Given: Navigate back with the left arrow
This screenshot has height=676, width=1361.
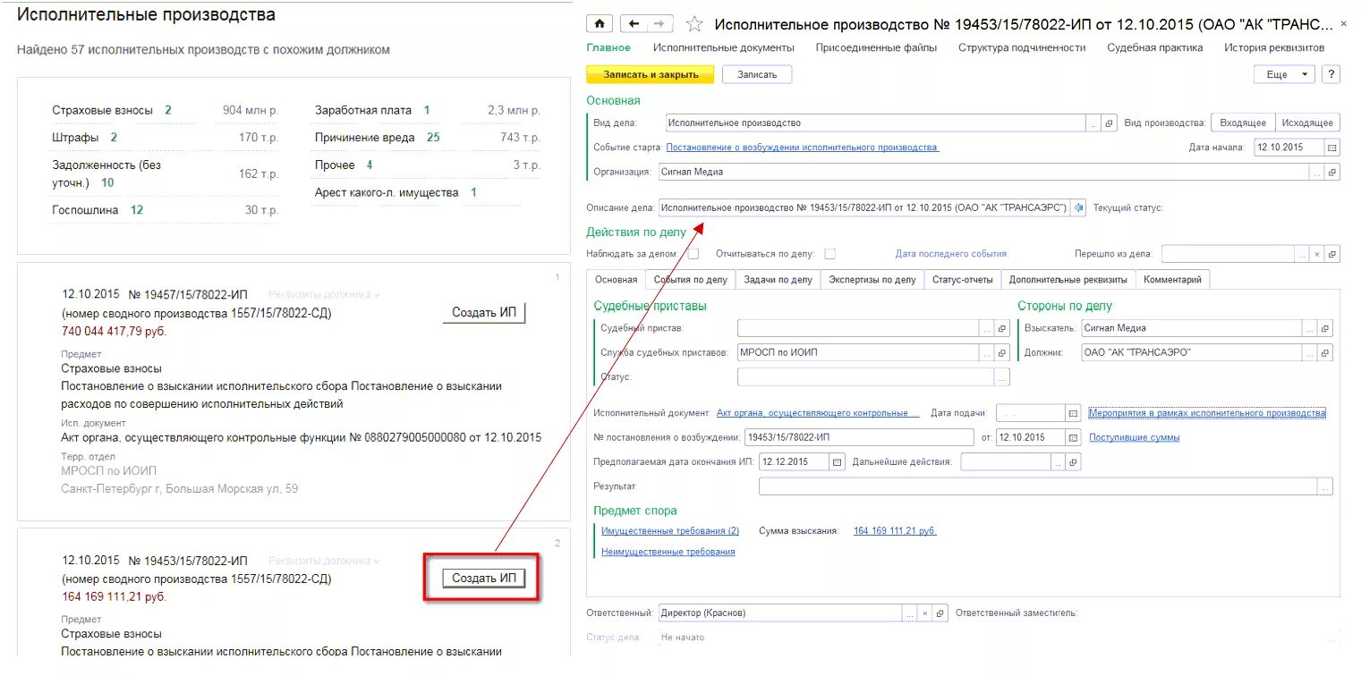Looking at the screenshot, I should [x=634, y=24].
